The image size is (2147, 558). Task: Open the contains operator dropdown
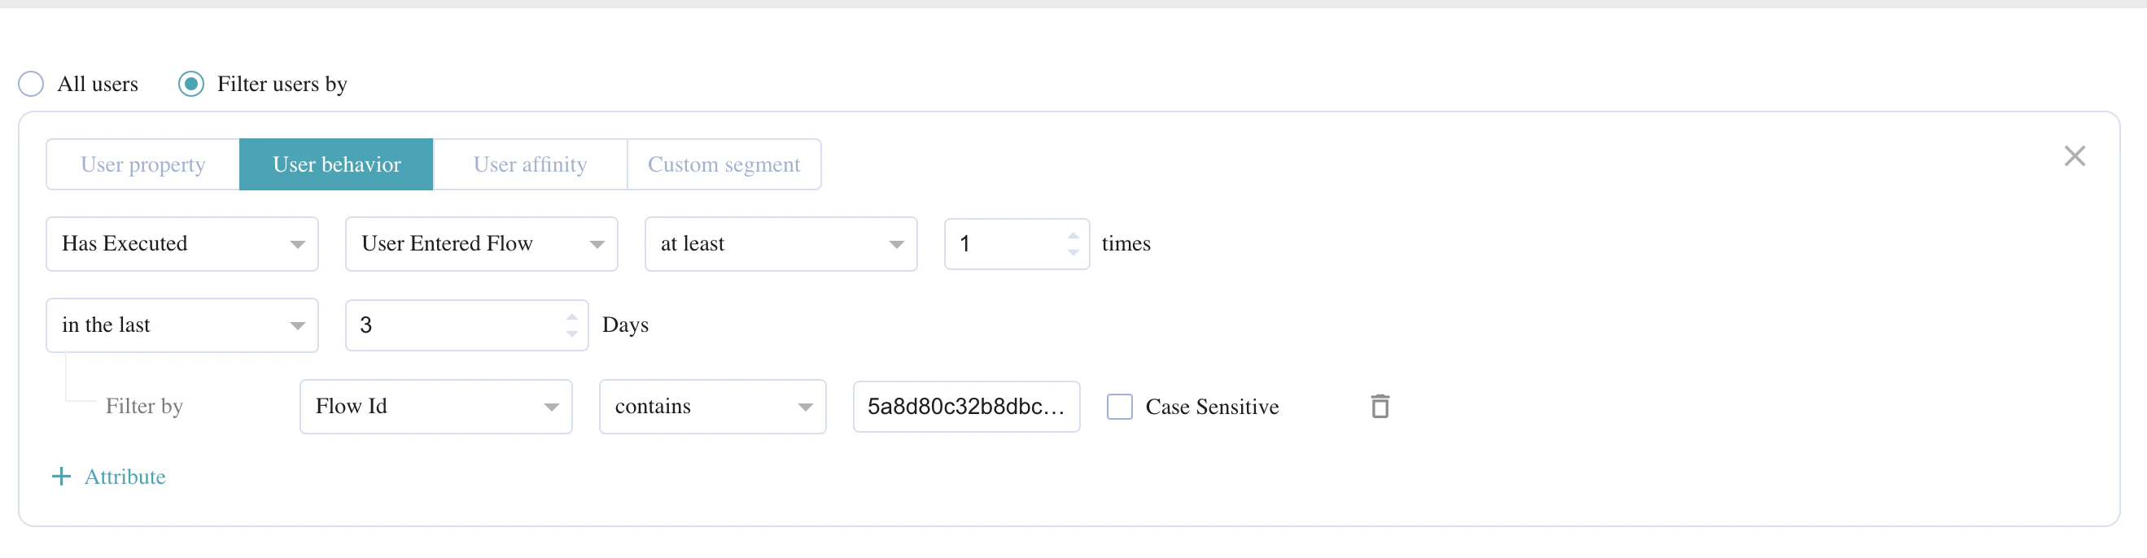[x=712, y=407]
